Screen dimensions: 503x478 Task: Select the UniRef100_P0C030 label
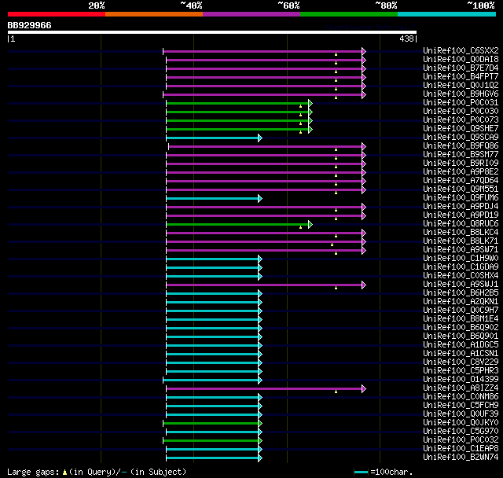click(x=461, y=112)
